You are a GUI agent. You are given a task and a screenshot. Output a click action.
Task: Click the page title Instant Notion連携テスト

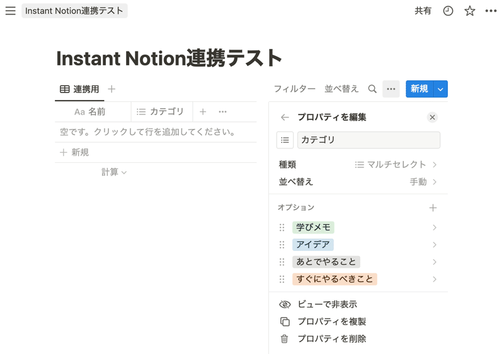click(x=169, y=58)
